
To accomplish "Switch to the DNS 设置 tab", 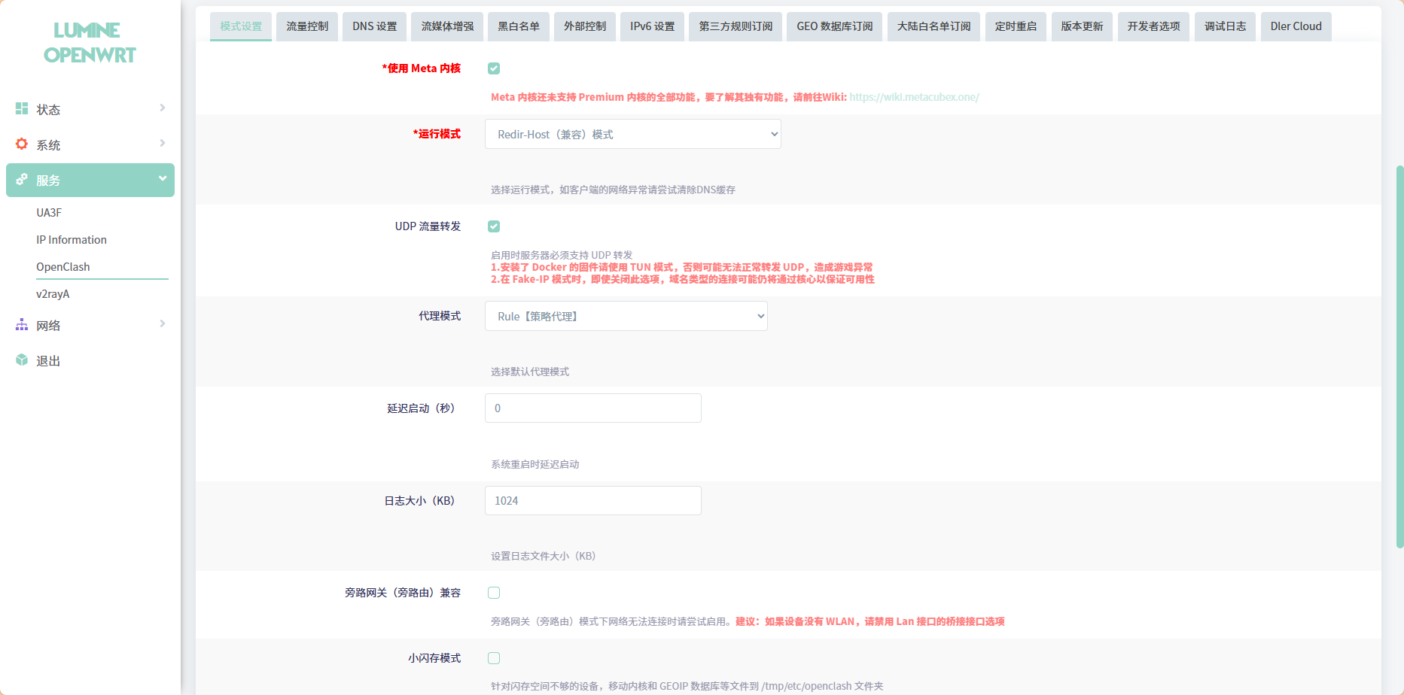I will (374, 26).
